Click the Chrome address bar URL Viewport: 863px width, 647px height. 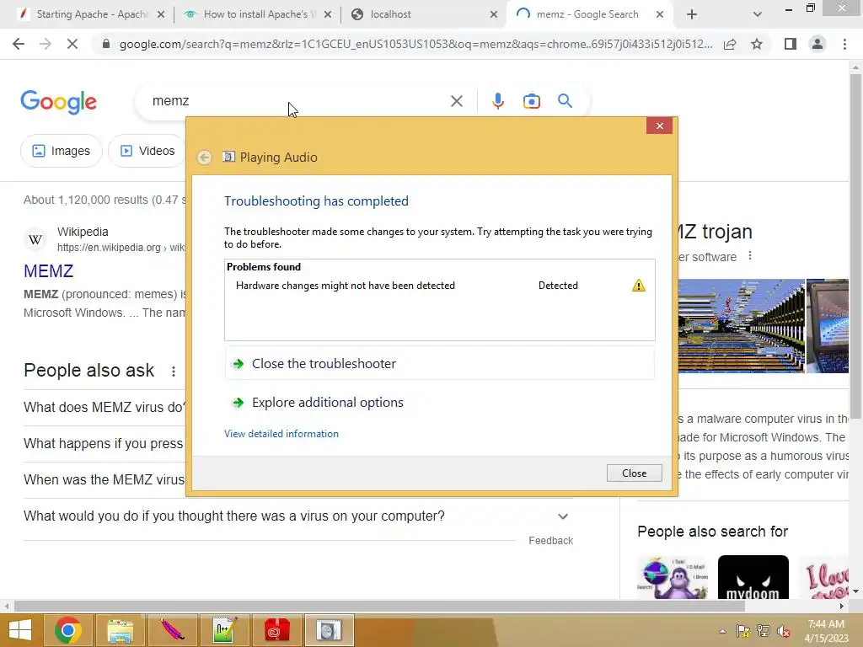click(x=415, y=44)
